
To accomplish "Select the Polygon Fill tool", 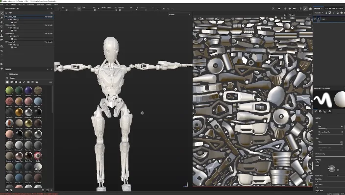I will 2,26.
